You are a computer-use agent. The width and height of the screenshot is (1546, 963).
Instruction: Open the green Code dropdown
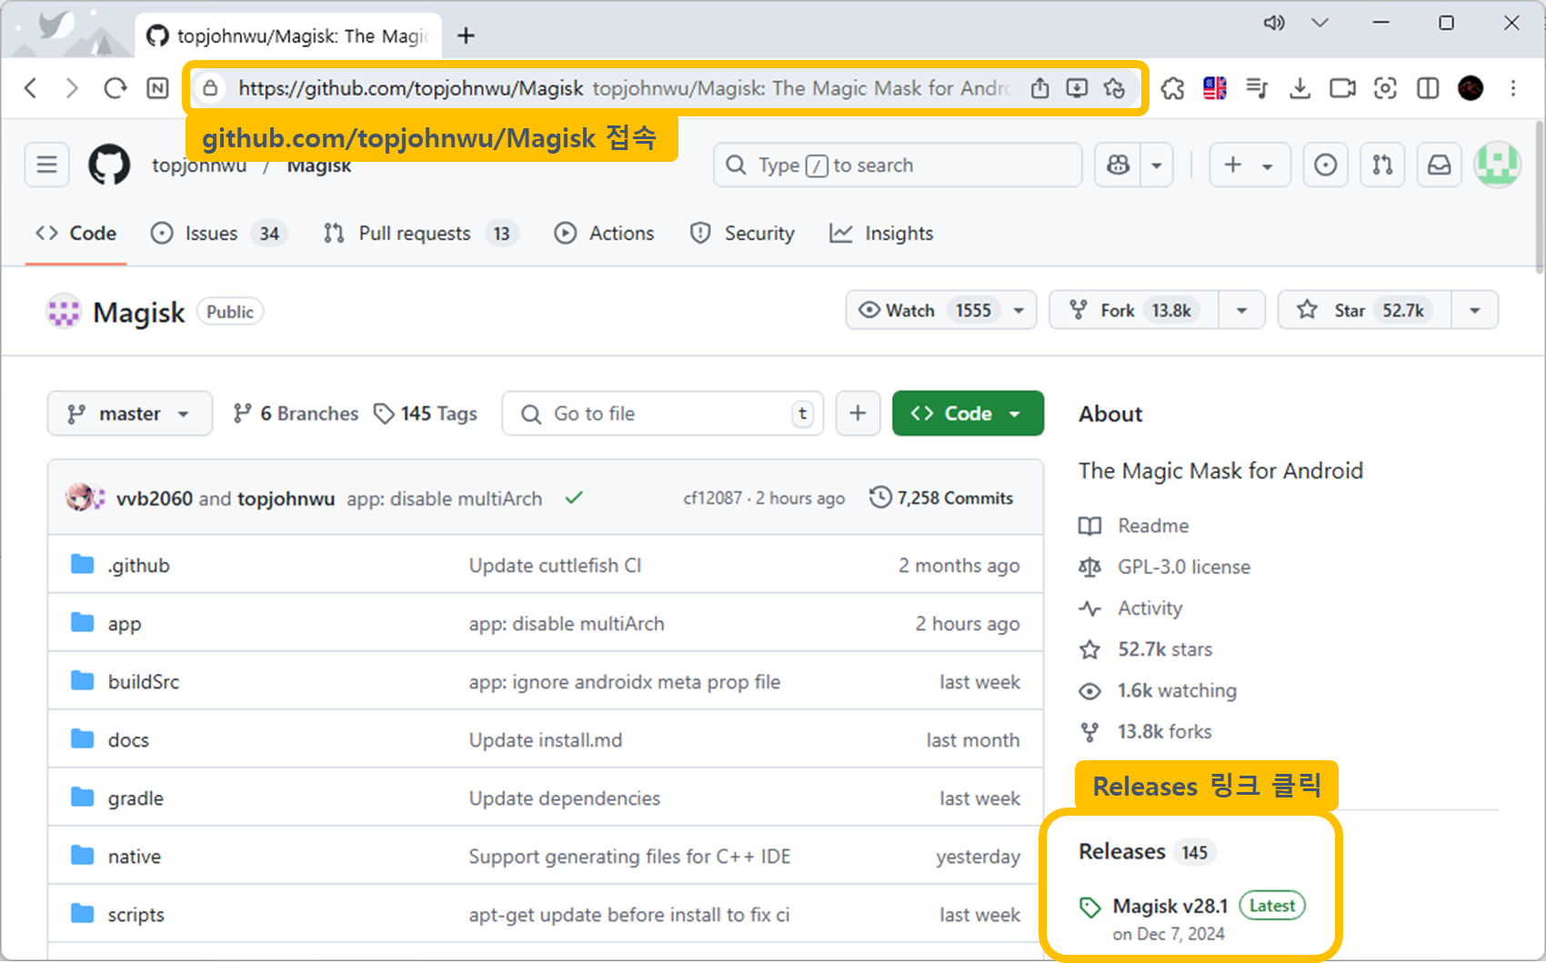(967, 414)
